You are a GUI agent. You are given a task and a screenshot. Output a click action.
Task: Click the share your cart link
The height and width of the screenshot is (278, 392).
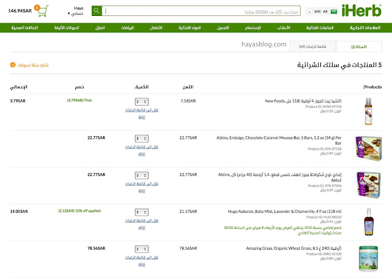click(x=33, y=65)
